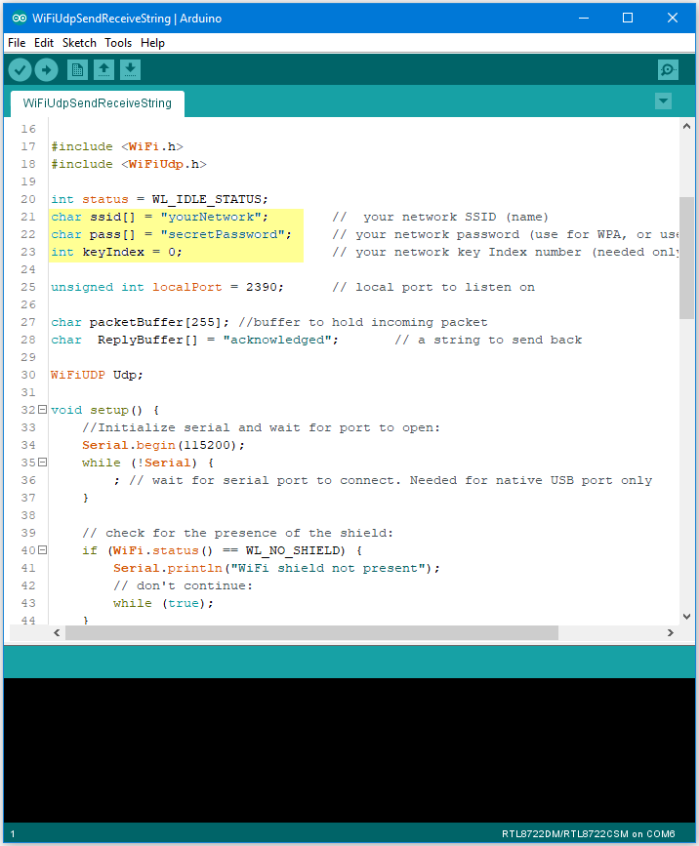Screen dimensions: 699x846
Task: Click the Verify checkmark button
Action: pos(20,70)
